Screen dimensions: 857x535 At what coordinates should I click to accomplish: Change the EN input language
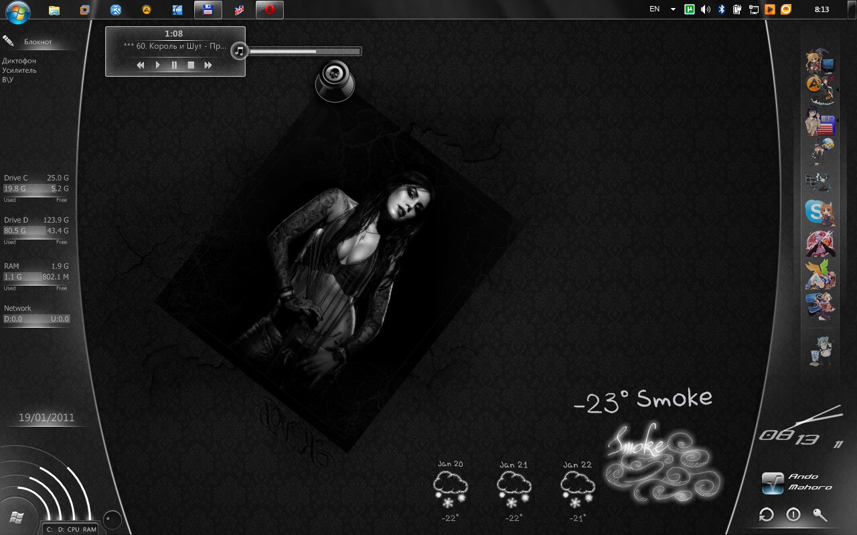pos(655,9)
